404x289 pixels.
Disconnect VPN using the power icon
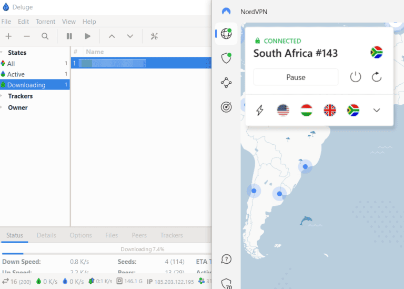click(356, 77)
